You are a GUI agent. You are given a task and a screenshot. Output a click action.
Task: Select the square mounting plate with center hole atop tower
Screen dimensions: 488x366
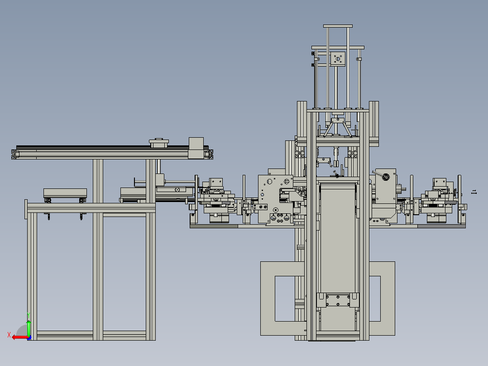pyautogui.click(x=338, y=59)
